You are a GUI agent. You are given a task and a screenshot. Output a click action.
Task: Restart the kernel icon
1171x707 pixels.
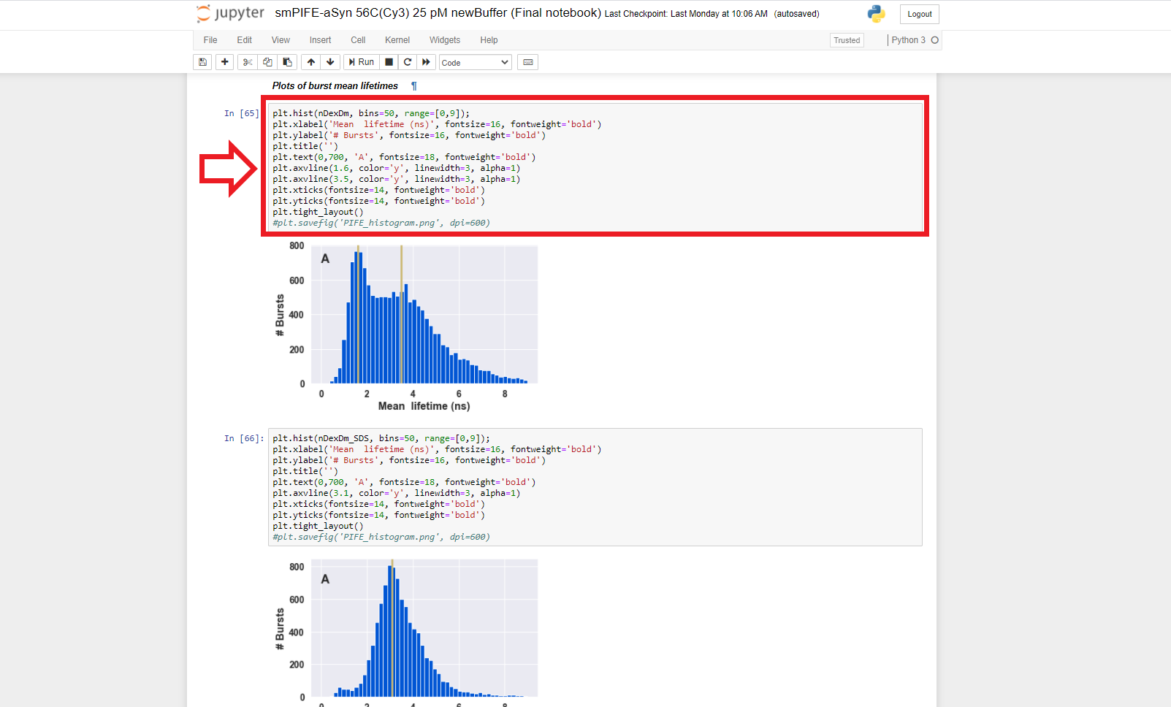[408, 62]
